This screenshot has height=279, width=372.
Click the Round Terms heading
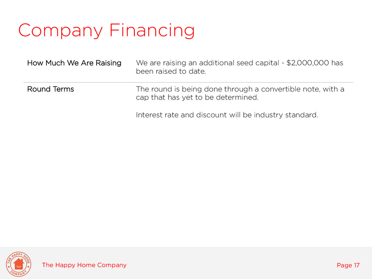(50, 89)
